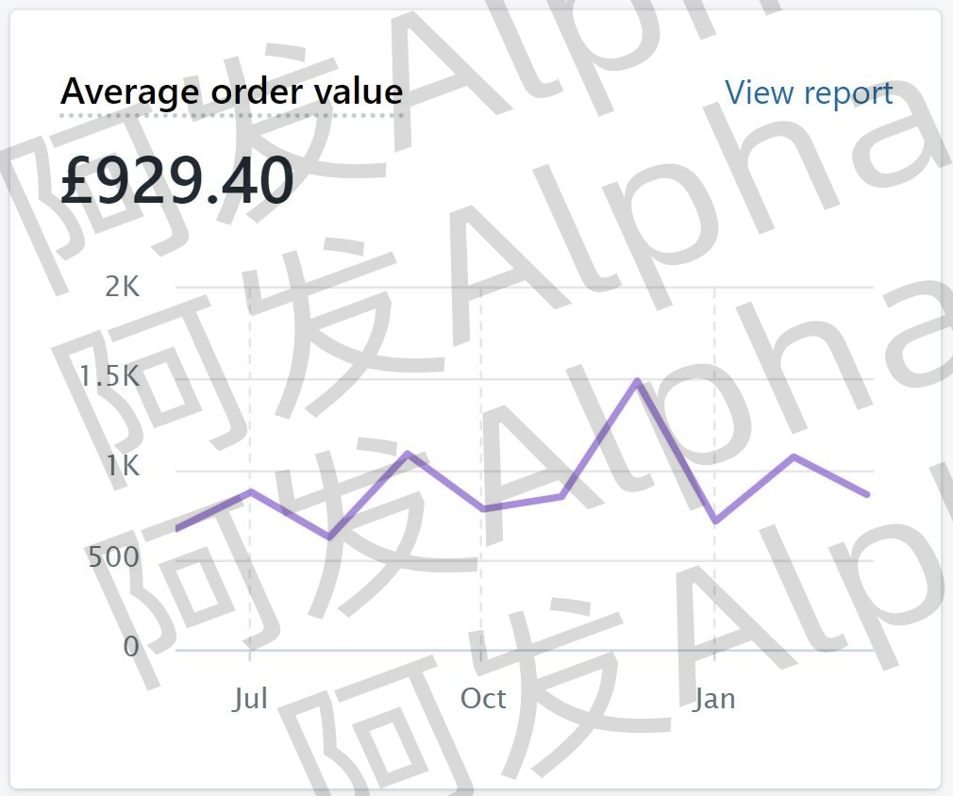Click the Jul label on x-axis

click(250, 699)
